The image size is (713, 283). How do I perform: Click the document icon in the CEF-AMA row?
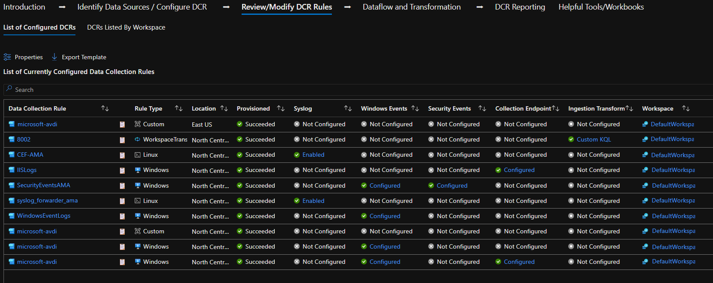(122, 155)
